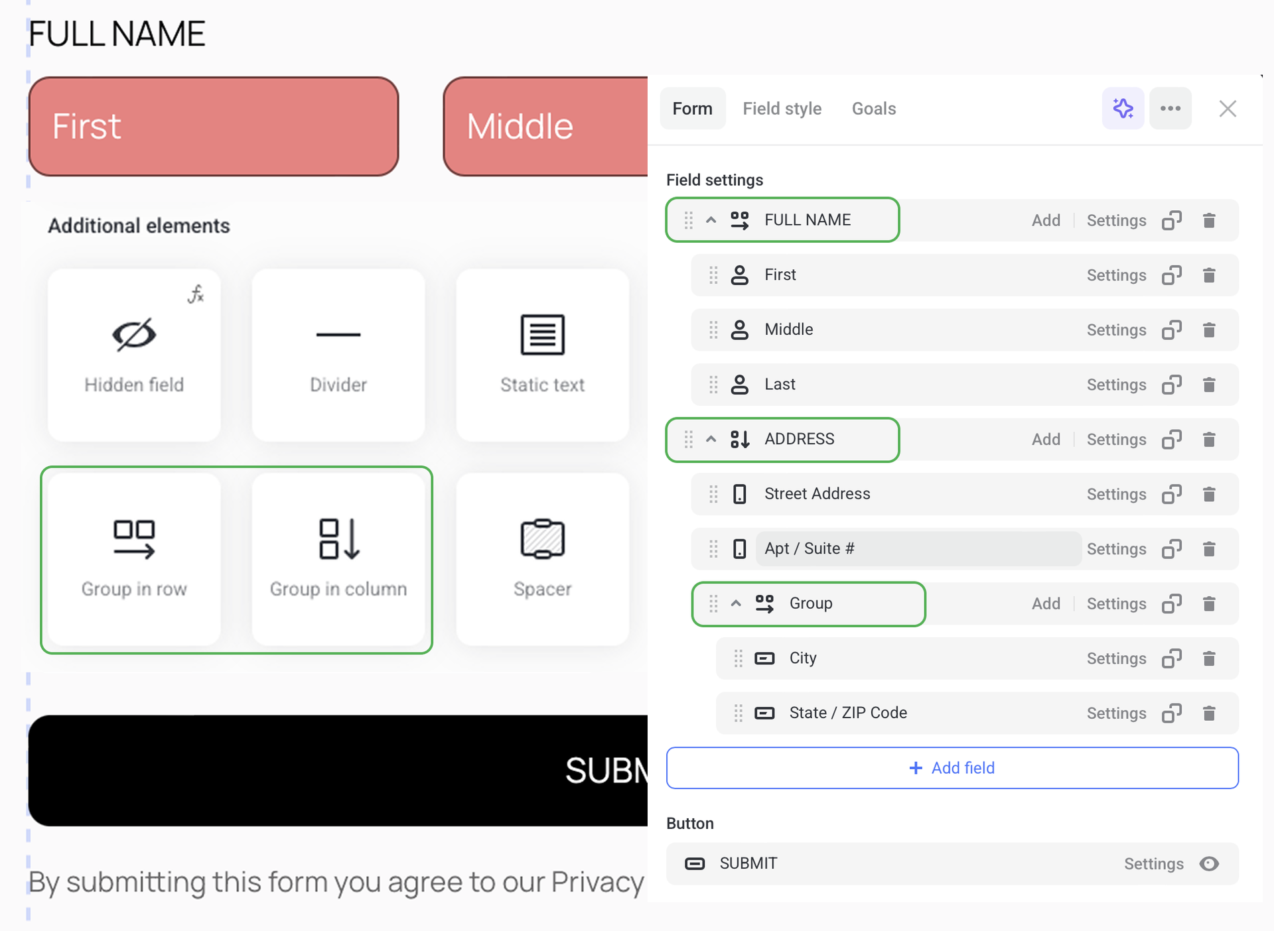This screenshot has height=931, width=1274.
Task: Toggle SUBMIT button visibility eye icon
Action: [x=1209, y=863]
